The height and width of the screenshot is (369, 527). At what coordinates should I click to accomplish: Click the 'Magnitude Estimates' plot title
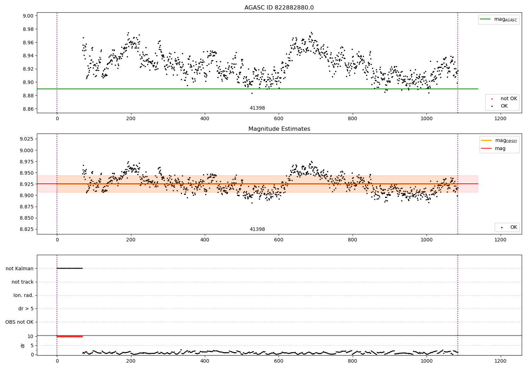click(279, 129)
